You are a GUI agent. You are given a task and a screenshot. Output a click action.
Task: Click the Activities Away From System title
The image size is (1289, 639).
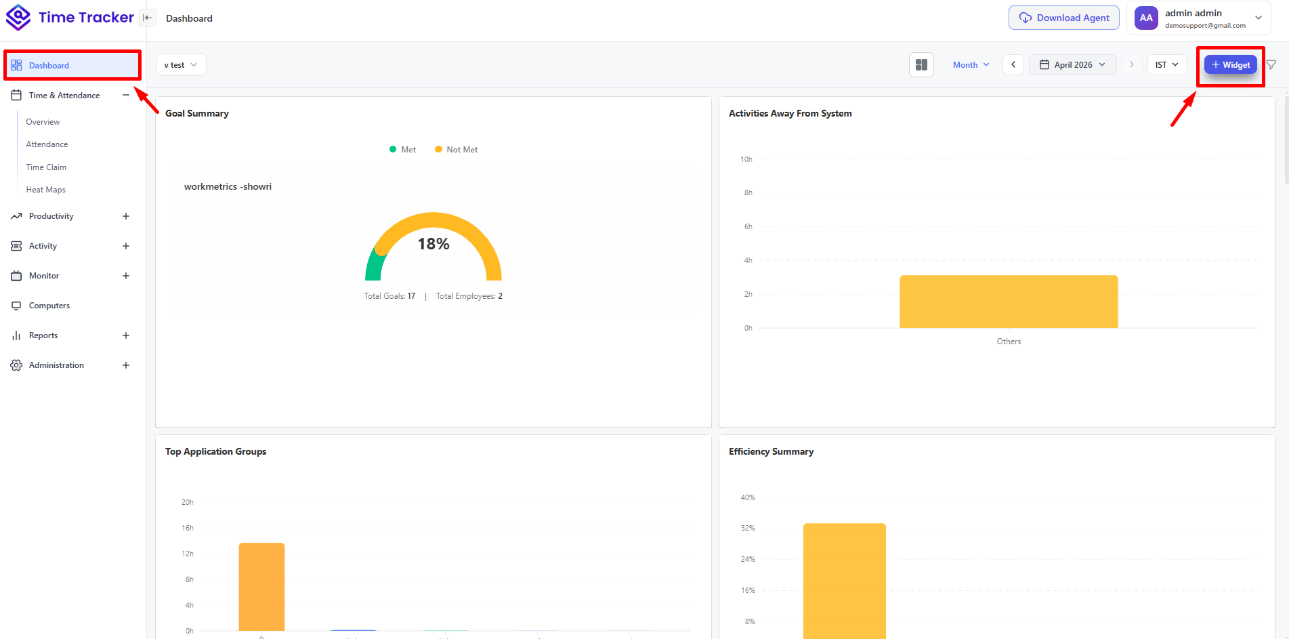790,113
